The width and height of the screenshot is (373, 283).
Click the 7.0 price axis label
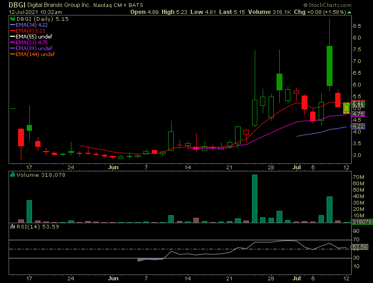click(x=356, y=61)
